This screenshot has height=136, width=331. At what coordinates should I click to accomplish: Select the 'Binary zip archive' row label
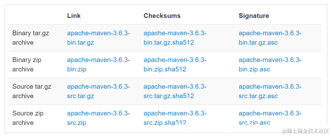(27, 65)
